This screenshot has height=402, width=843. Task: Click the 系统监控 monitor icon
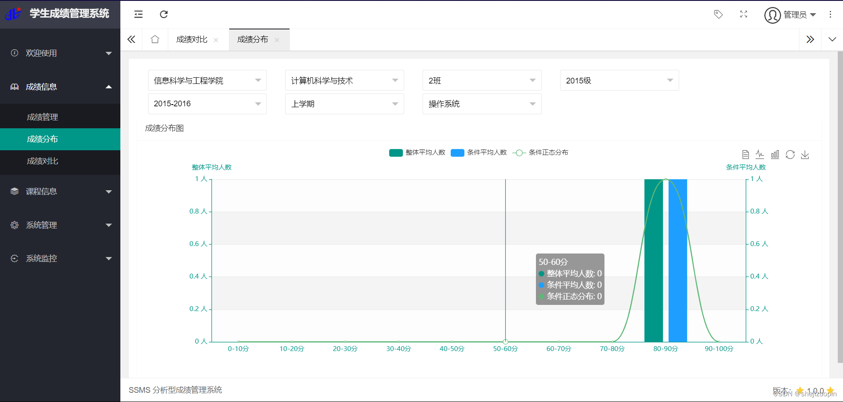[14, 259]
